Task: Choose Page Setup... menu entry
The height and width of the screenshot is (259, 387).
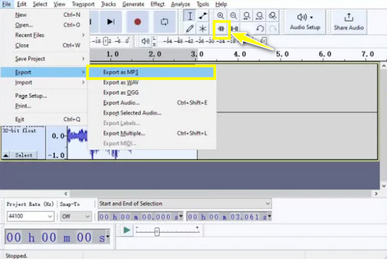Action: click(45, 95)
